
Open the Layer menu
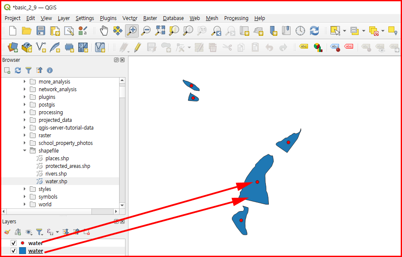[x=63, y=18]
